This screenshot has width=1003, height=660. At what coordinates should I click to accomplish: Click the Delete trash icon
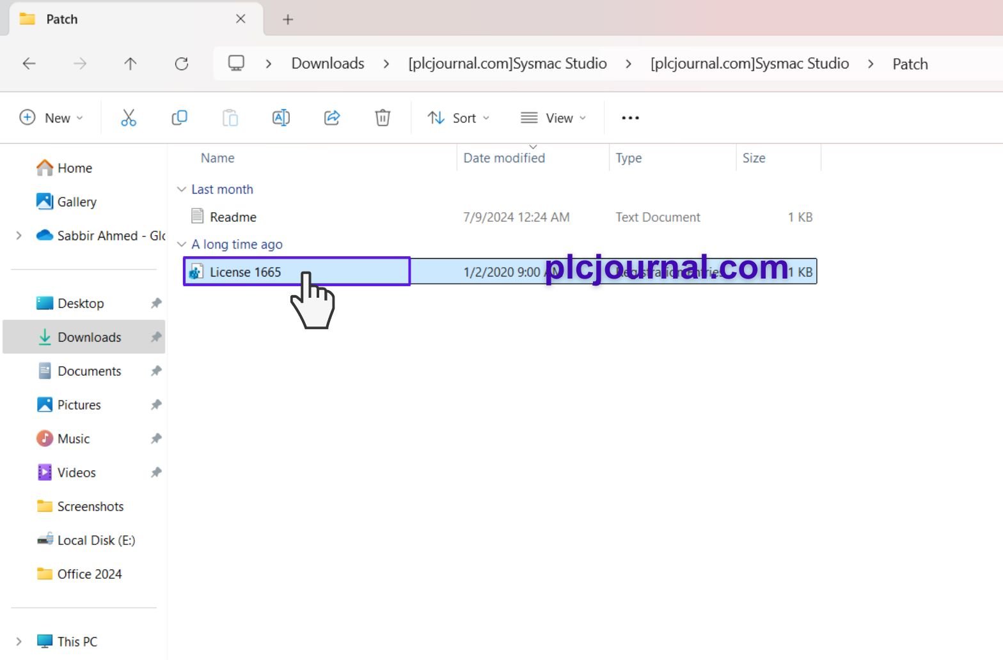pos(383,118)
